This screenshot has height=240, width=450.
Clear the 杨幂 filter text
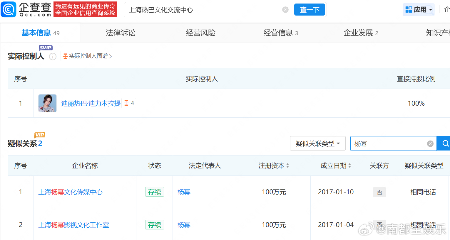(x=430, y=143)
